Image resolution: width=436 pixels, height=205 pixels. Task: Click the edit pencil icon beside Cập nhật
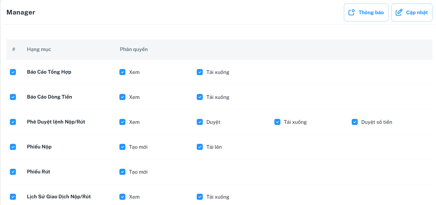399,12
